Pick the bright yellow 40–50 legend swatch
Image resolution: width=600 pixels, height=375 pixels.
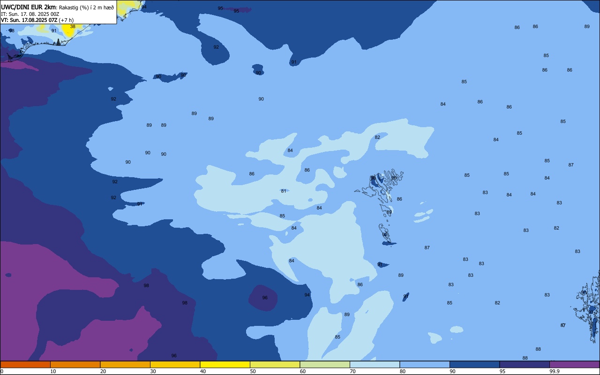(x=225, y=364)
